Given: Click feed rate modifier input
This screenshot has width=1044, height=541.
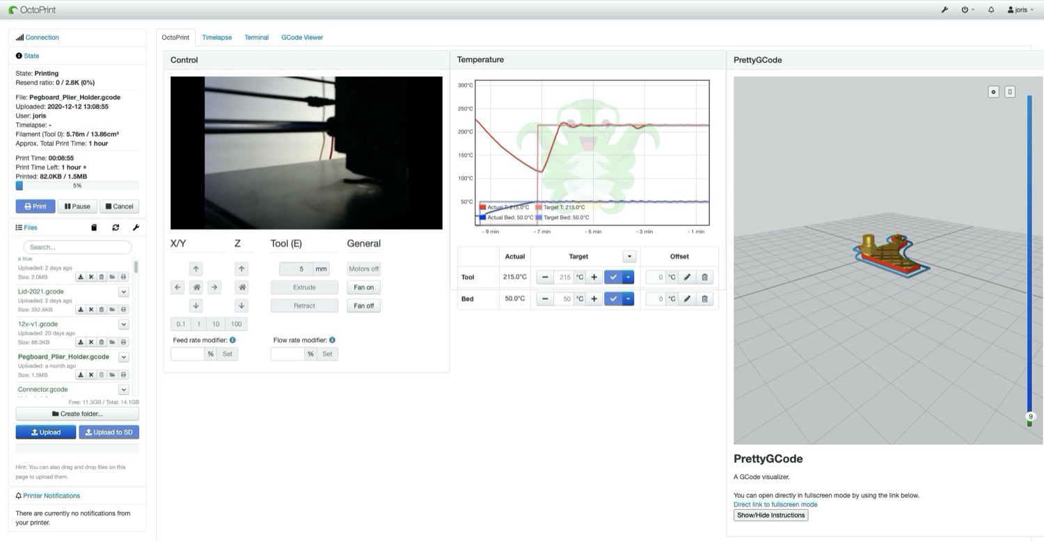Looking at the screenshot, I should pos(187,354).
